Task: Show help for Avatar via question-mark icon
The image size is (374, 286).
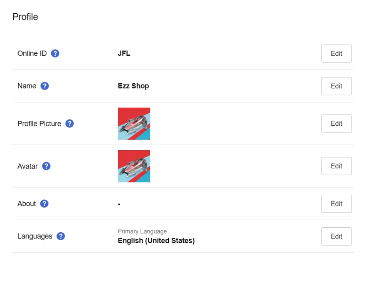Action: click(46, 166)
